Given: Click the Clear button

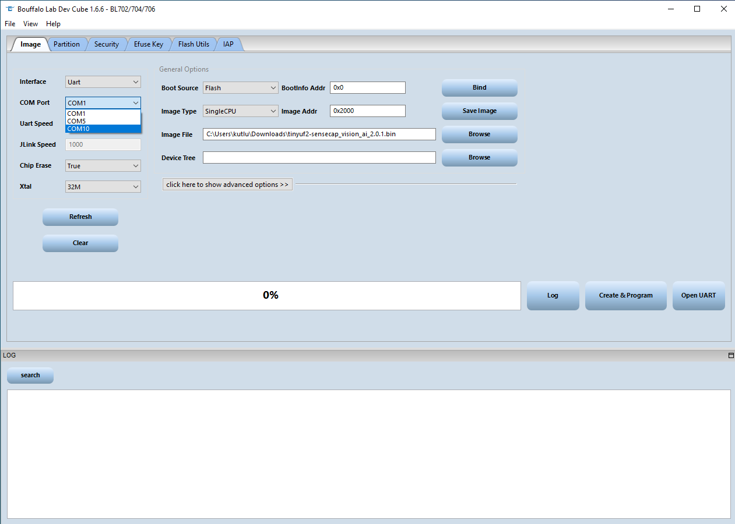Looking at the screenshot, I should click(x=80, y=243).
